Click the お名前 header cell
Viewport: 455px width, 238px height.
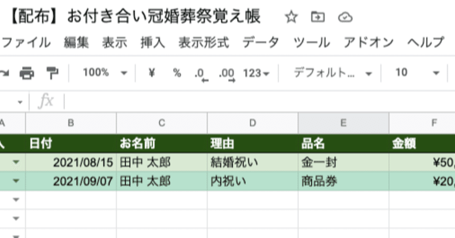click(162, 143)
